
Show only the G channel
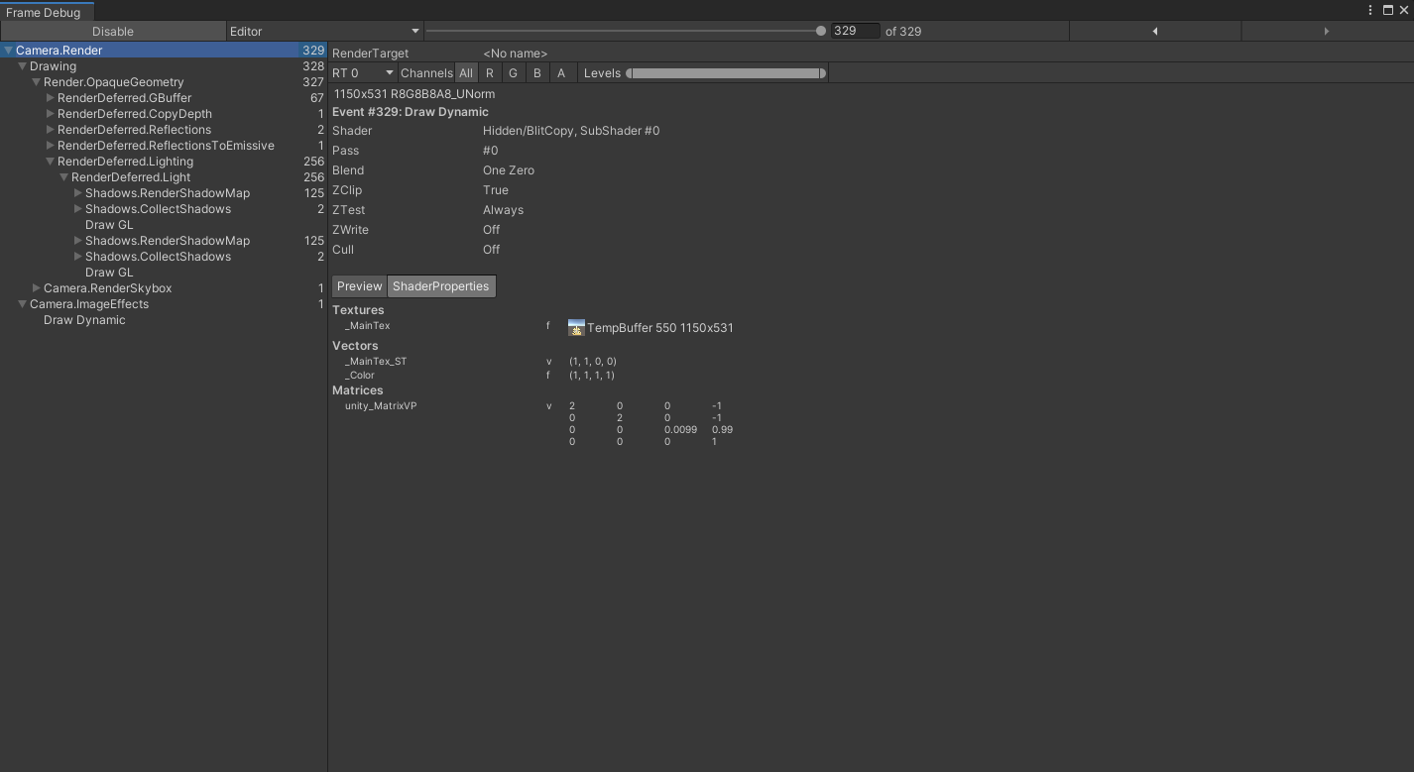point(514,72)
